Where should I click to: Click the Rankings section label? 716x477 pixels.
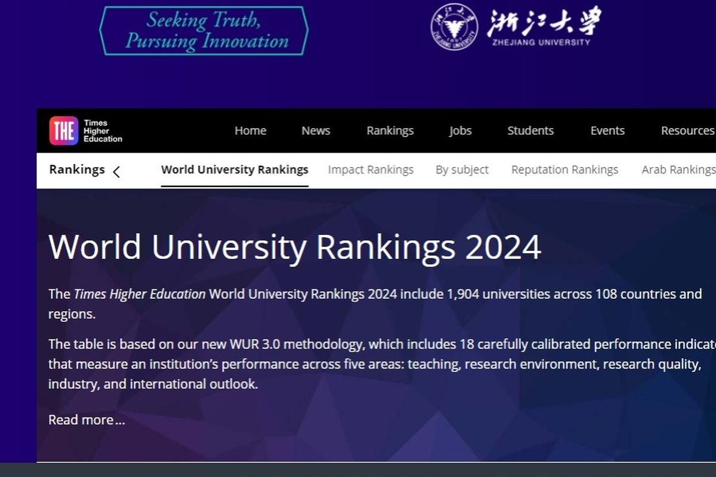coord(77,169)
